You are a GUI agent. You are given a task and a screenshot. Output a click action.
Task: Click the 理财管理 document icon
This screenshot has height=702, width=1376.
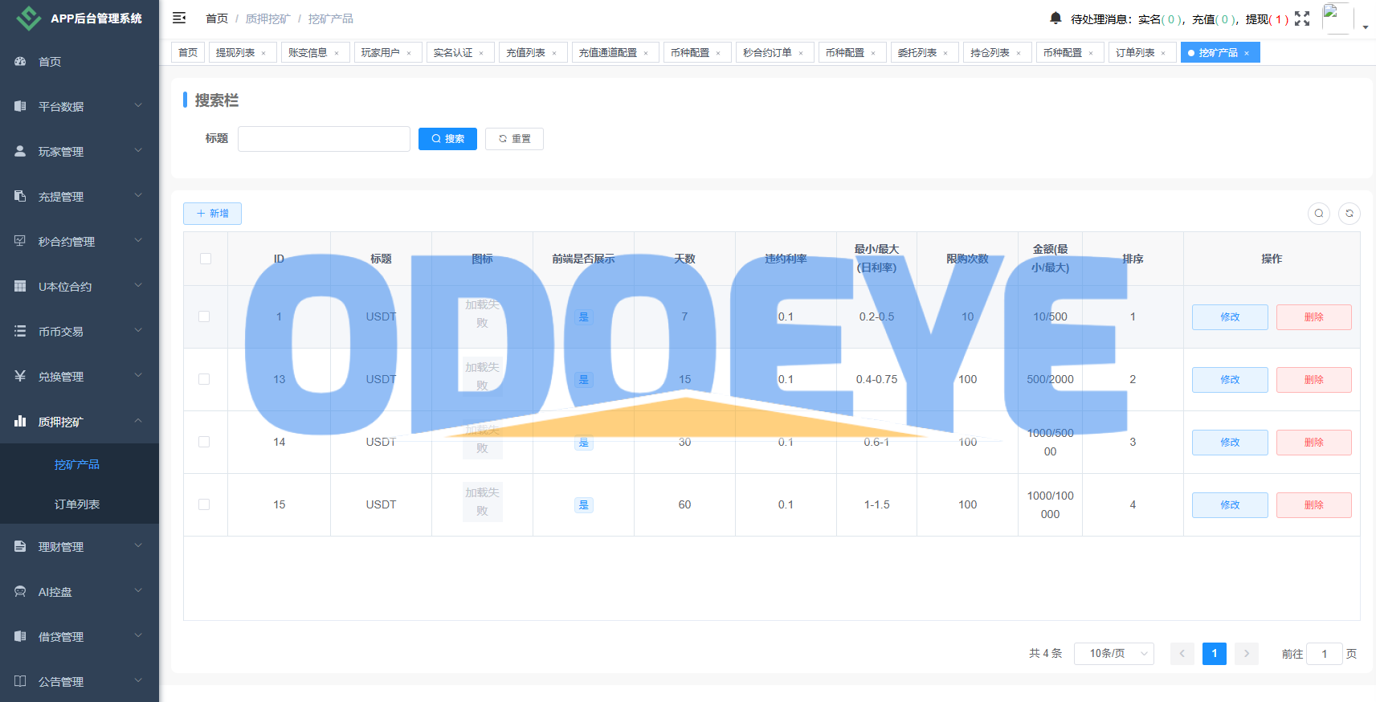20,547
